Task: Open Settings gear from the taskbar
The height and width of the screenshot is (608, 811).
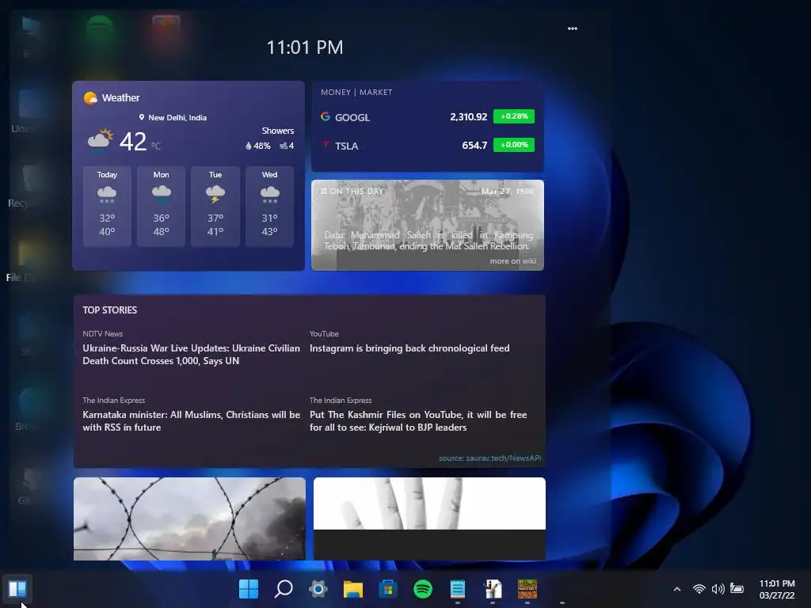Action: [x=318, y=589]
